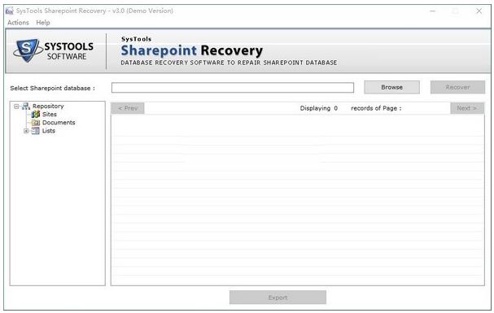494x313 pixels.
Task: Go to previous page with Prev button
Action: pos(128,108)
